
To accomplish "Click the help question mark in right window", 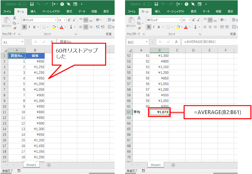I will pyautogui.click(x=185, y=4).
